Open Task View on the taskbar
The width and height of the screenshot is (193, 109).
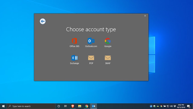(x=65, y=106)
